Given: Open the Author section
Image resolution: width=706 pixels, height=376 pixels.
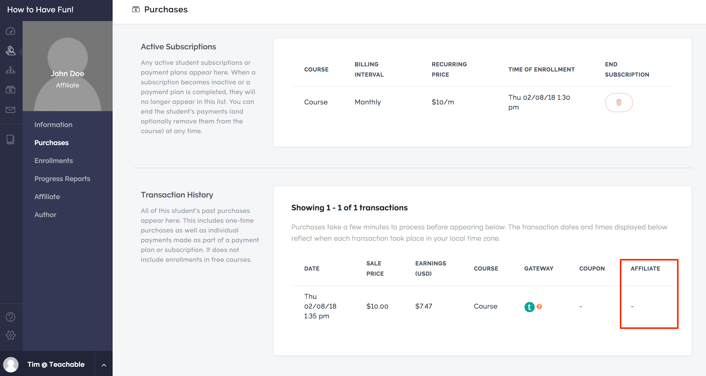Looking at the screenshot, I should tap(45, 214).
